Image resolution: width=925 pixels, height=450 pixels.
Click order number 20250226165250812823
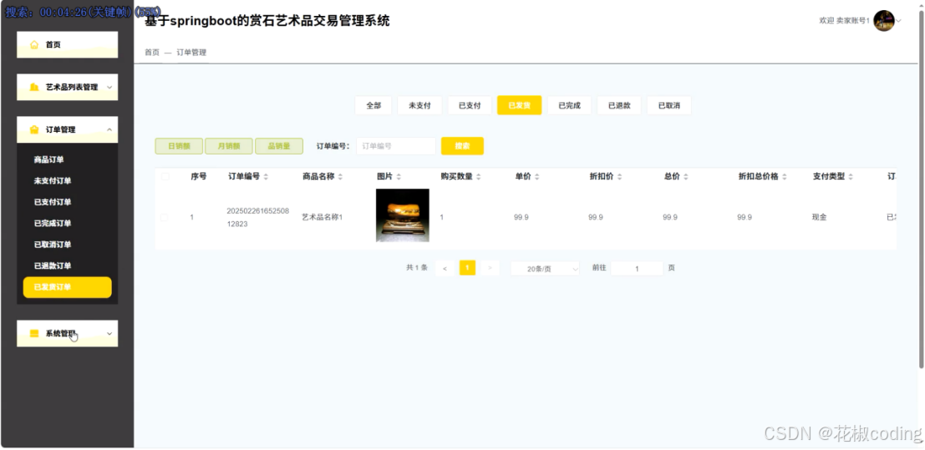pos(258,217)
